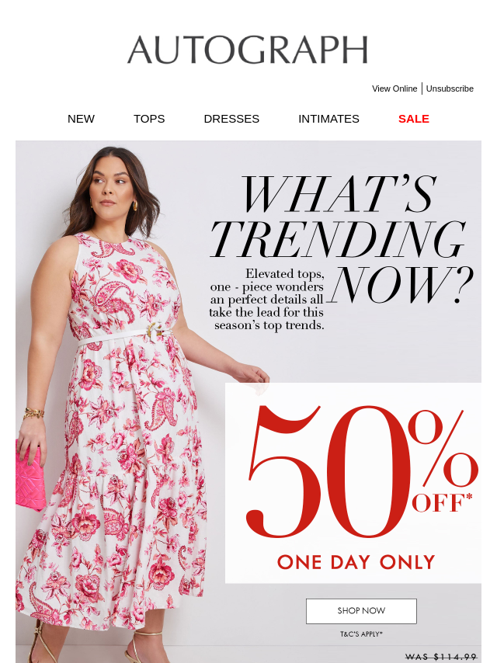Select DRESSES in the navigation bar

click(x=231, y=119)
